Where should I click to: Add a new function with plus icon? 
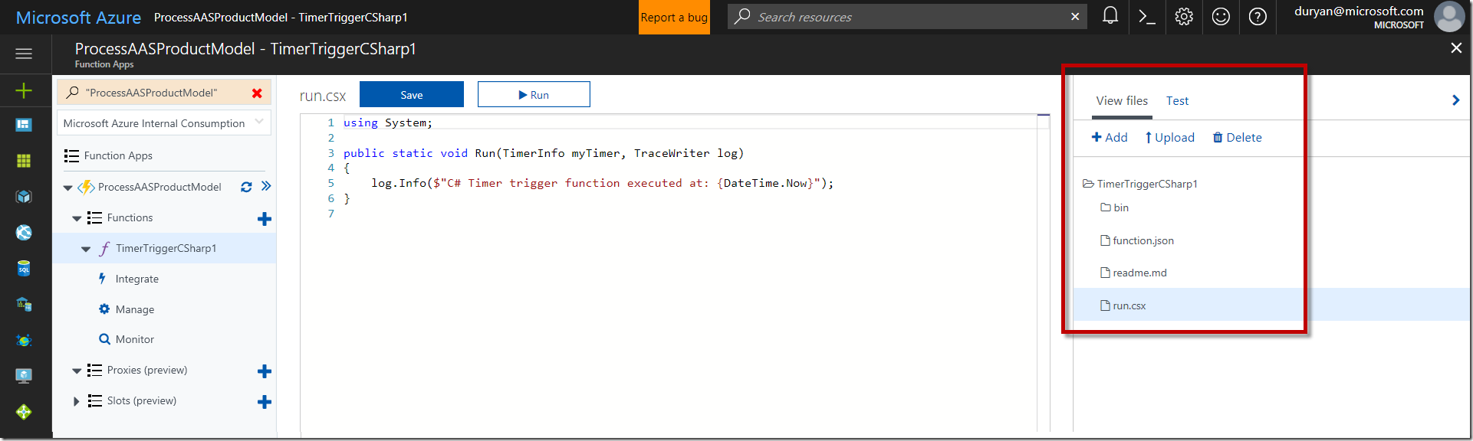tap(265, 219)
